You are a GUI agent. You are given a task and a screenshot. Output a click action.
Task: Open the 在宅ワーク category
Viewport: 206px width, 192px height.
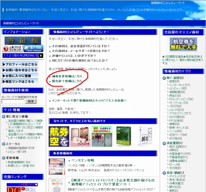point(178,135)
